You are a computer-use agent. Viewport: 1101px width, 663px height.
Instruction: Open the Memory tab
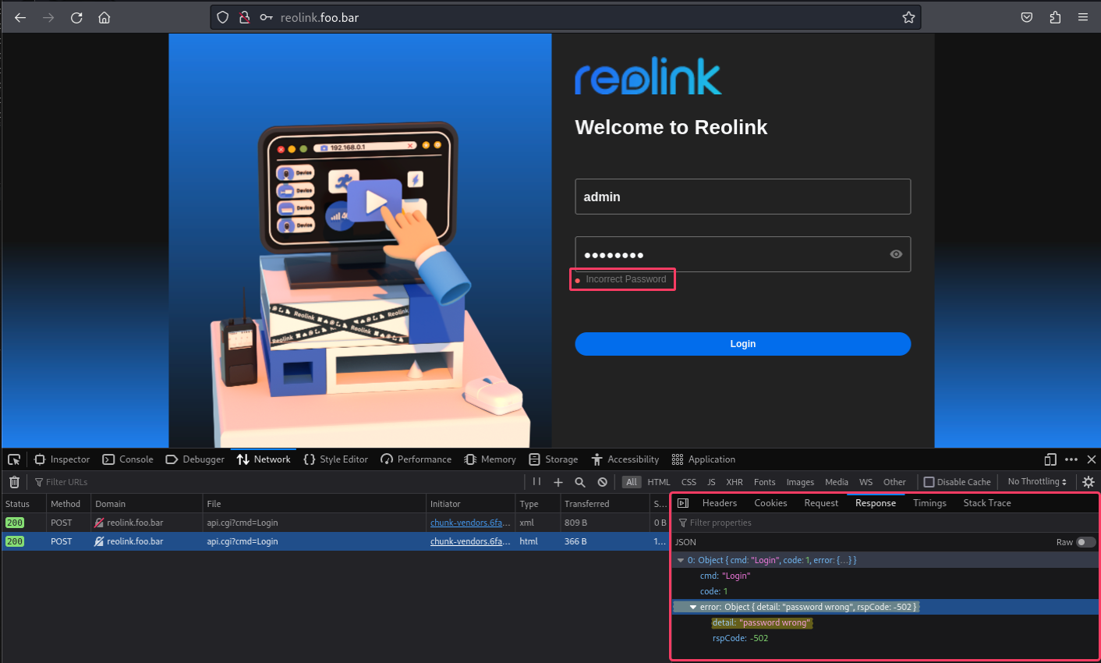point(490,459)
